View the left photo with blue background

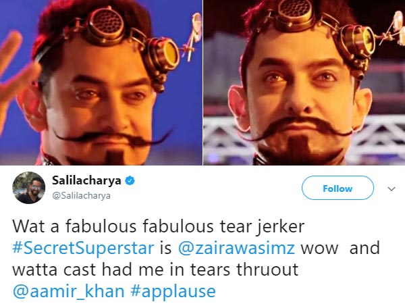pos(101,82)
